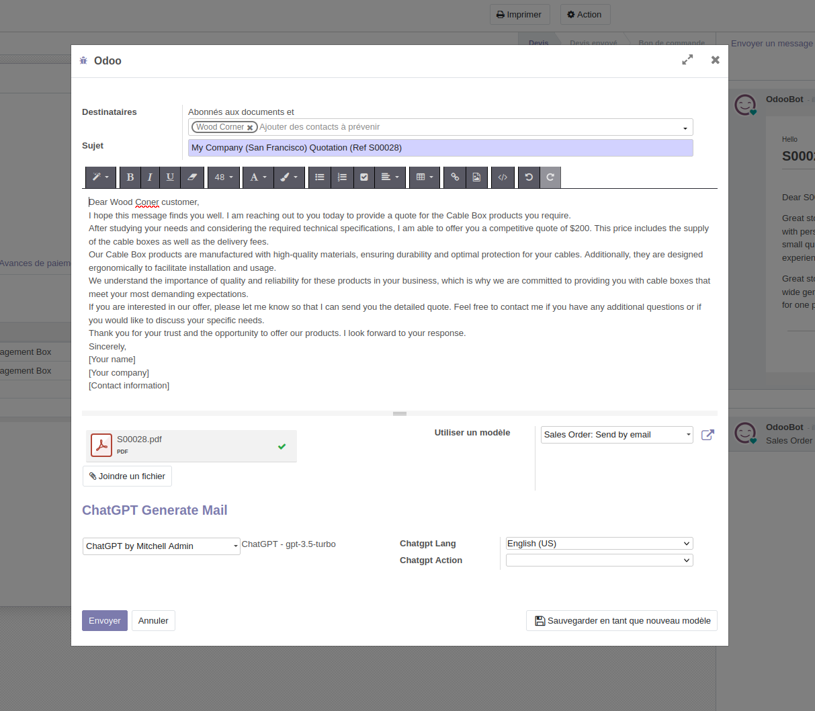Open the Sales Order template dropdown
The width and height of the screenshot is (815, 711).
click(617, 435)
